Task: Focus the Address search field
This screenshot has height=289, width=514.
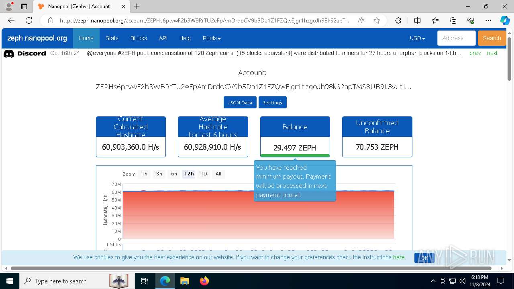Action: point(456,38)
